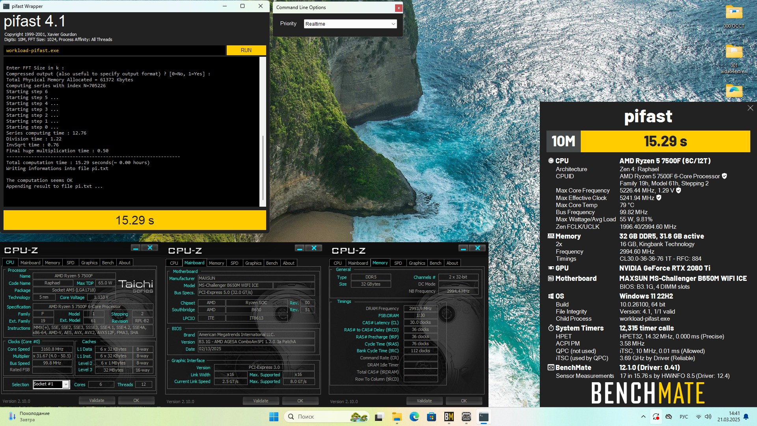757x426 pixels.
Task: Click OK in first CPU-Z window
Action: pos(136,400)
